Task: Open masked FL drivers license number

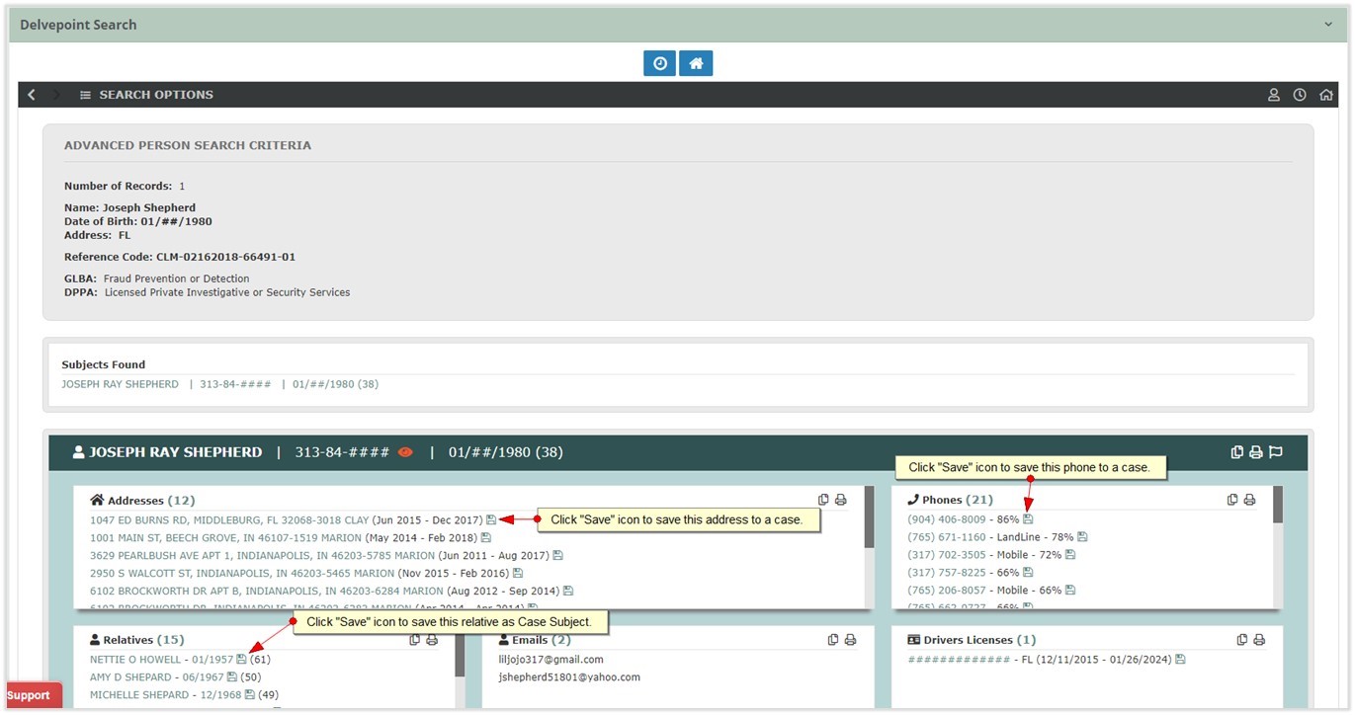Action: 959,660
